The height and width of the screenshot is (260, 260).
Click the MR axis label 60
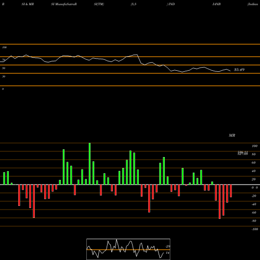[x=253, y=163]
